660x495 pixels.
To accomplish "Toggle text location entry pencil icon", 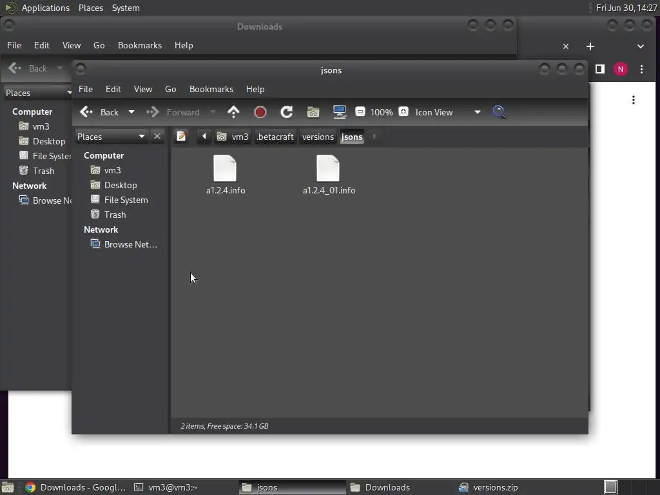I will click(181, 137).
